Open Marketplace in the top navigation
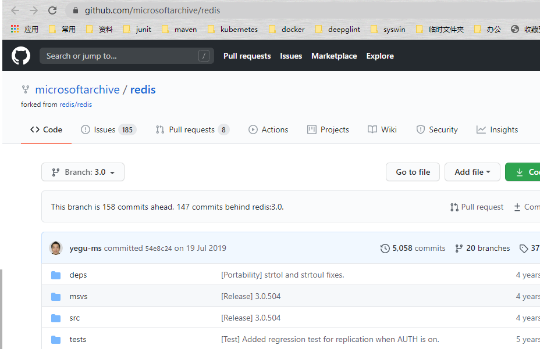The width and height of the screenshot is (540, 349). click(x=334, y=56)
